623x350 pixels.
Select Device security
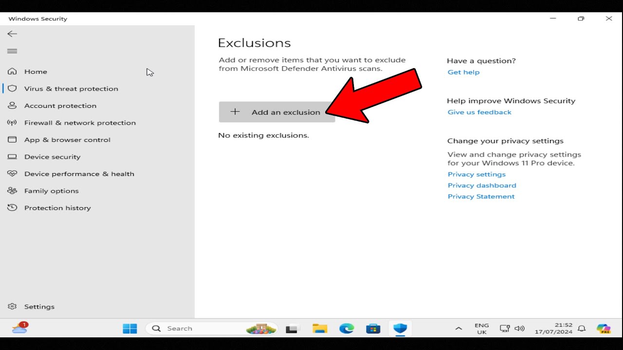click(52, 157)
